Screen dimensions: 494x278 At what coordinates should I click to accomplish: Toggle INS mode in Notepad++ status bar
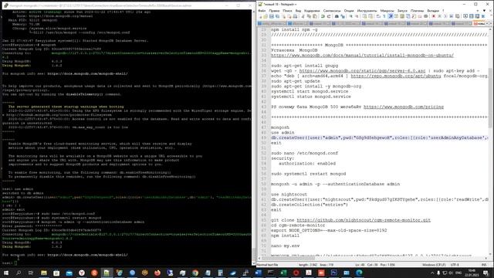click(484, 265)
